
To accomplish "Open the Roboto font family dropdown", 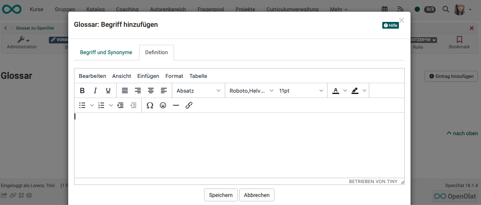I will 251,90.
